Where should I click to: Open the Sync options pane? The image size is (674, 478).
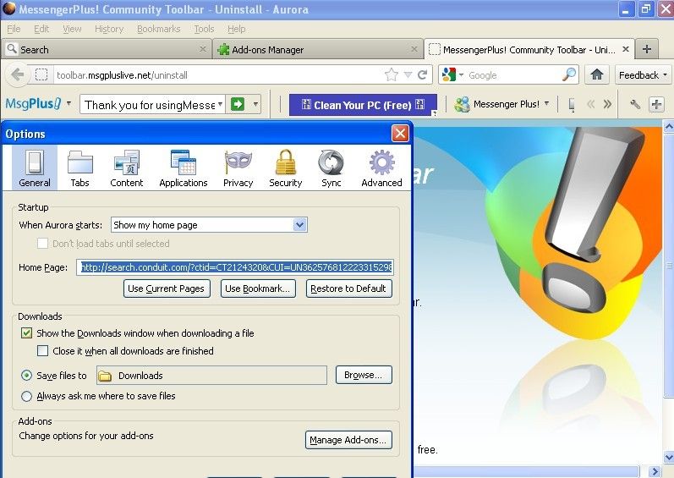[x=331, y=168]
